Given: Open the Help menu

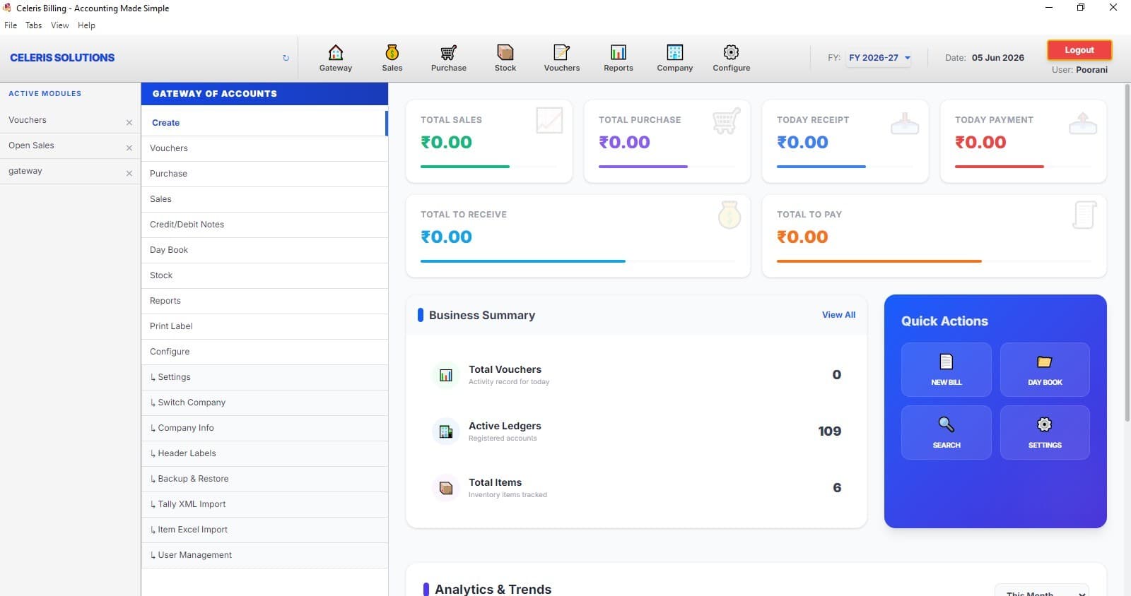Looking at the screenshot, I should 86,25.
